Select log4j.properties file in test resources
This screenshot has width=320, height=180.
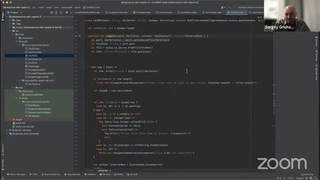(33, 94)
